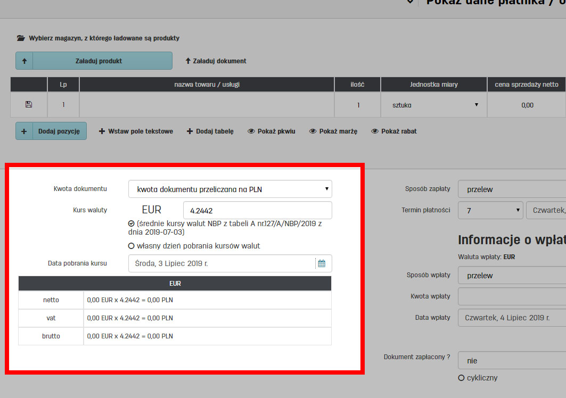Click Załaduj dokument upload link

pos(216,61)
